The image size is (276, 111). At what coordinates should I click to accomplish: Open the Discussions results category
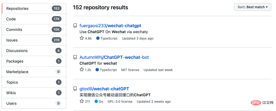pos(34,51)
